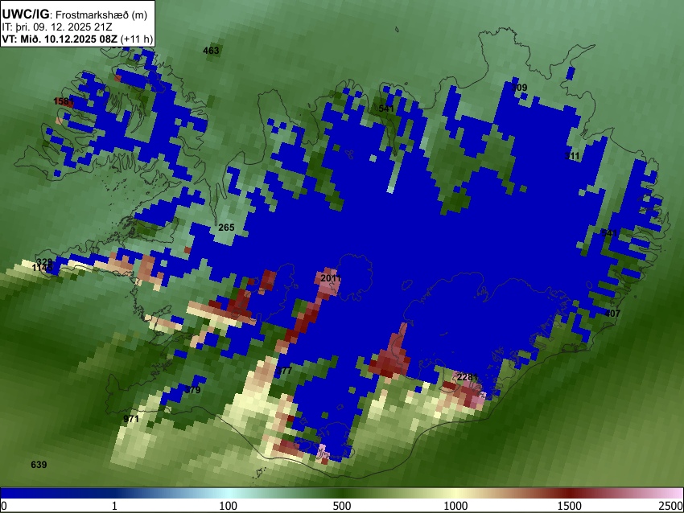Image resolution: width=684 pixels, height=513 pixels.
Task: Click the '(+11 h)' forecast offset text
Action: click(137, 39)
